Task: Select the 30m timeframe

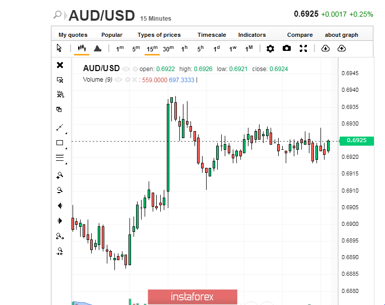Action: tap(168, 48)
